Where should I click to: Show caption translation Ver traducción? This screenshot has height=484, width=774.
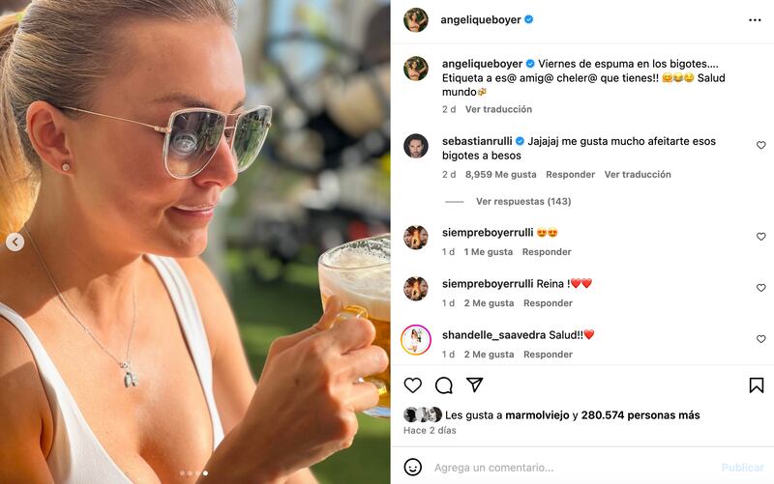click(x=498, y=109)
